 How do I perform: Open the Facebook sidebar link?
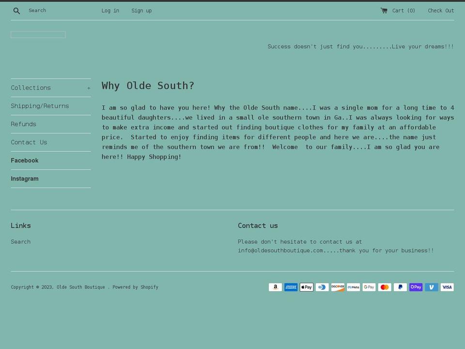pyautogui.click(x=25, y=160)
